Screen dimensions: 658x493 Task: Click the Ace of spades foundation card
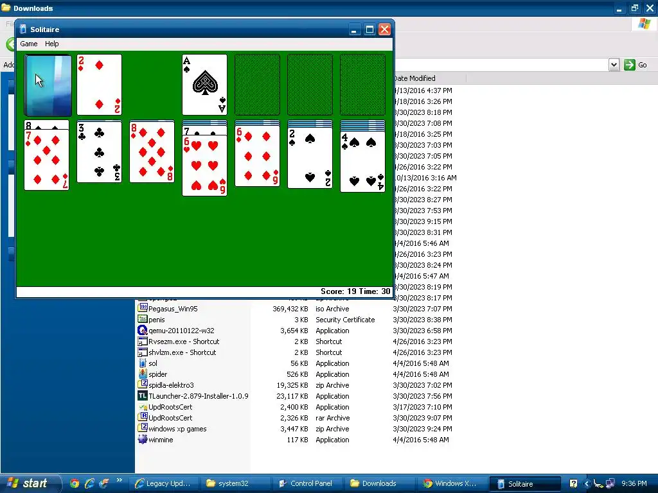pyautogui.click(x=205, y=85)
